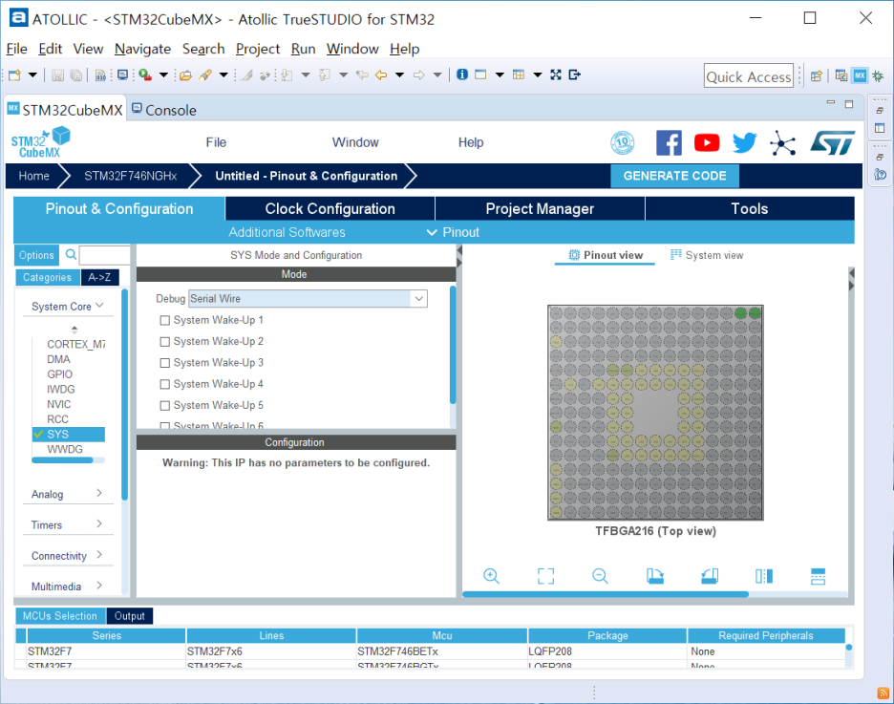The width and height of the screenshot is (894, 704).
Task: Switch to Clock Configuration tab
Action: tap(330, 208)
